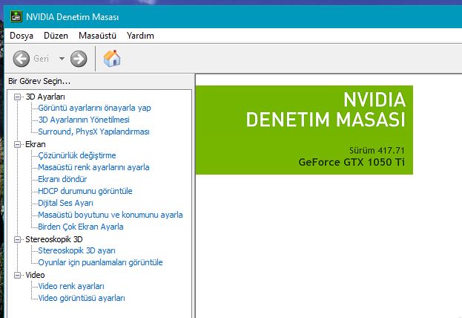
Task: Open Görüntü ayarlarını önayarla yap
Action: 94,108
